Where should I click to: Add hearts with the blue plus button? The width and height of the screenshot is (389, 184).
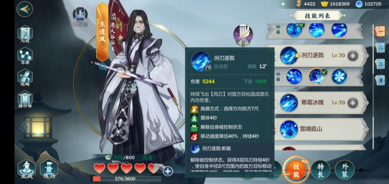click(168, 171)
